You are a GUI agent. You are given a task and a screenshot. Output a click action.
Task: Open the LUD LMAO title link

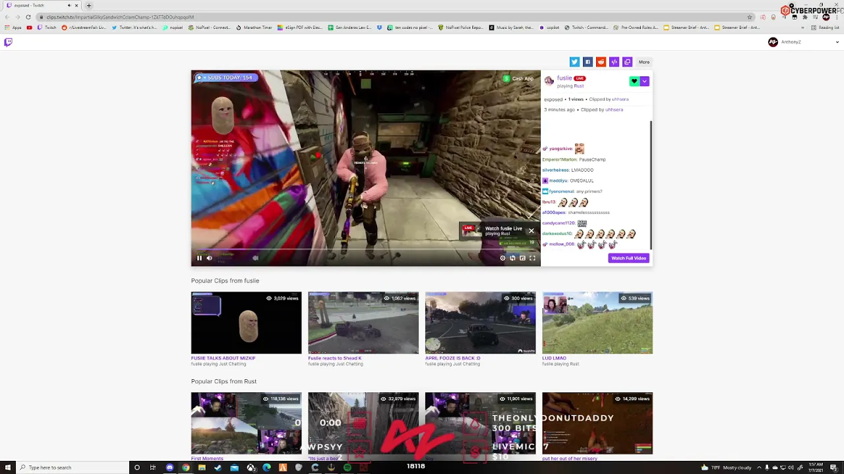tap(554, 358)
